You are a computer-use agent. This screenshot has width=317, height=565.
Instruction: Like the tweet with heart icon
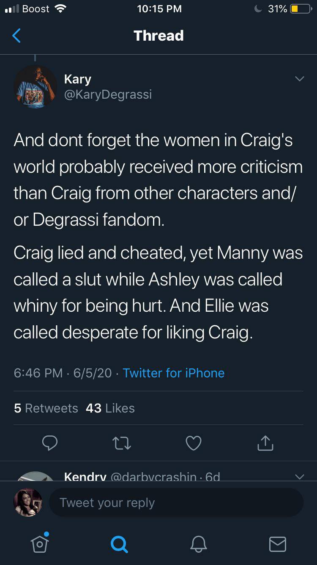click(194, 443)
